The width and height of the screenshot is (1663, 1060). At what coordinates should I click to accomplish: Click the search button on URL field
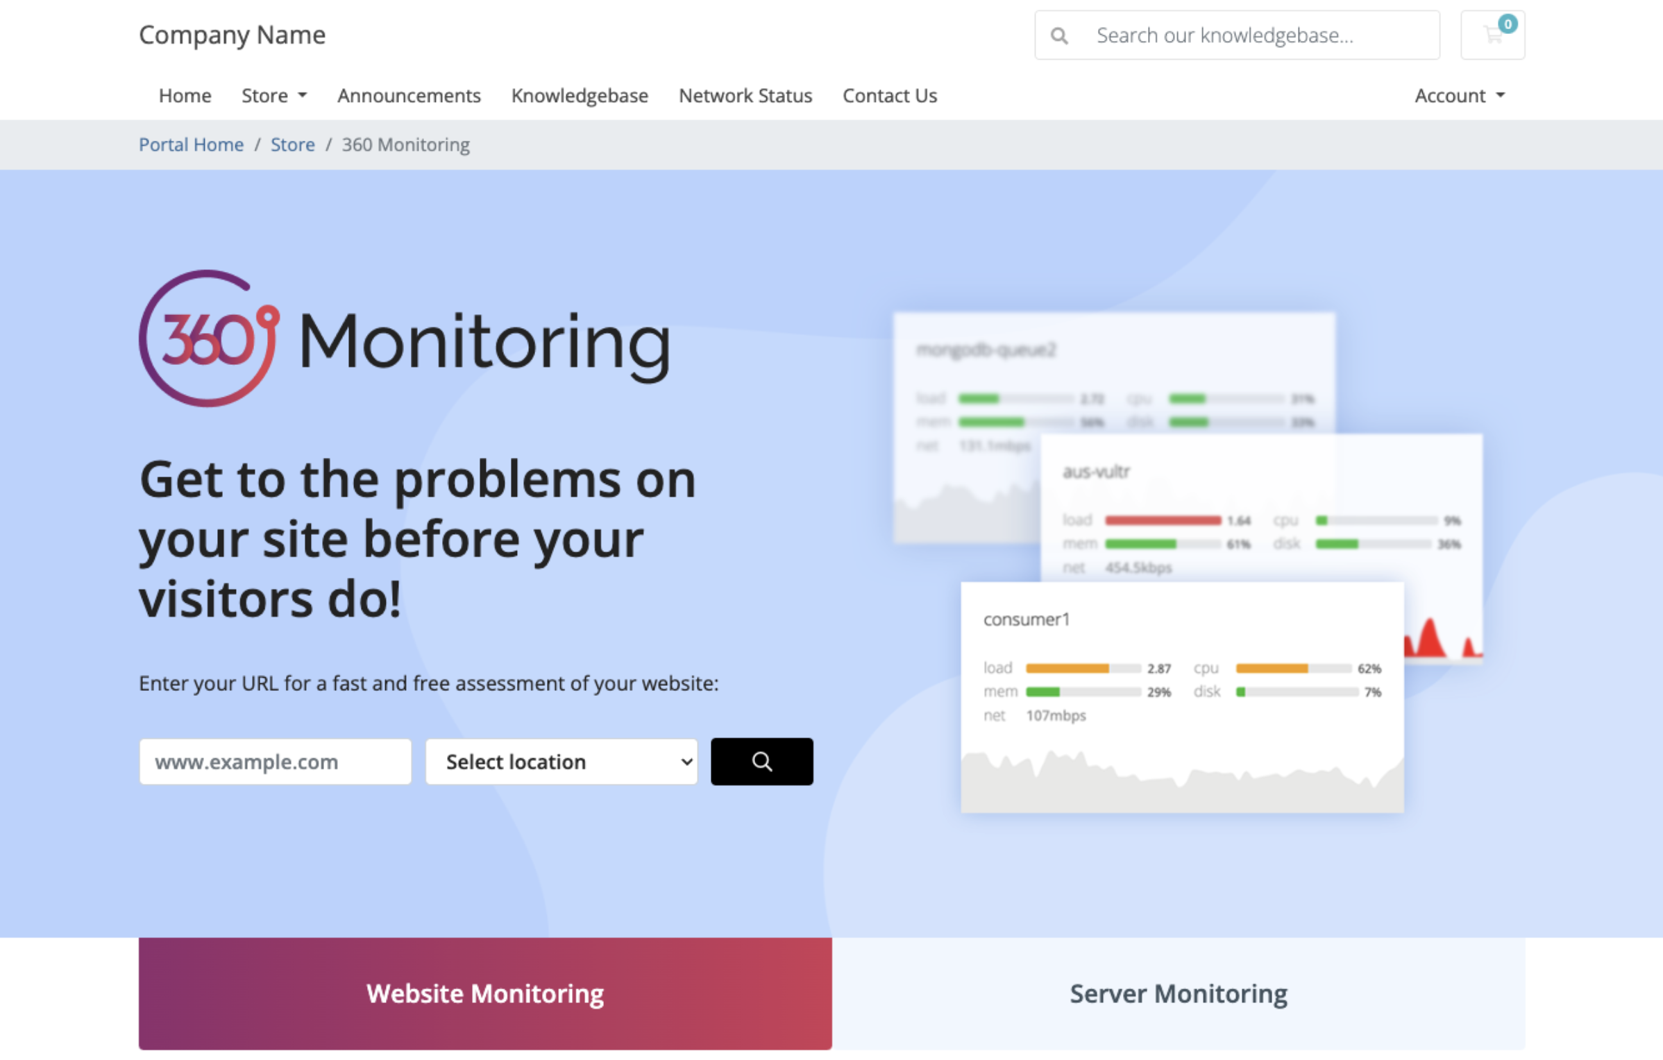tap(762, 762)
